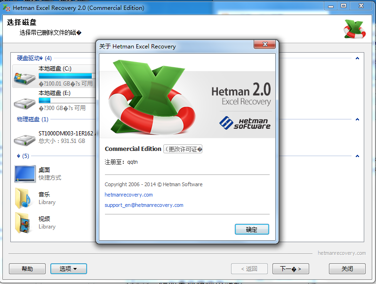Image resolution: width=376 pixels, height=284 pixels.
Task: Click the 帮助 help button
Action: click(27, 269)
